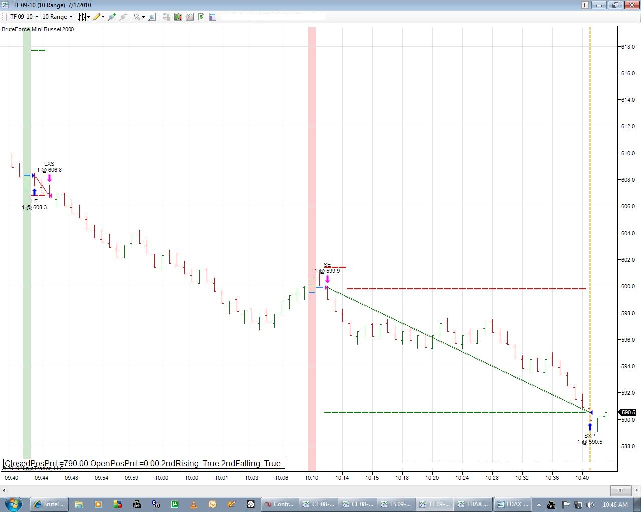Open the TF 09-10 instrument dropdown
The width and height of the screenshot is (641, 512).
(24, 17)
